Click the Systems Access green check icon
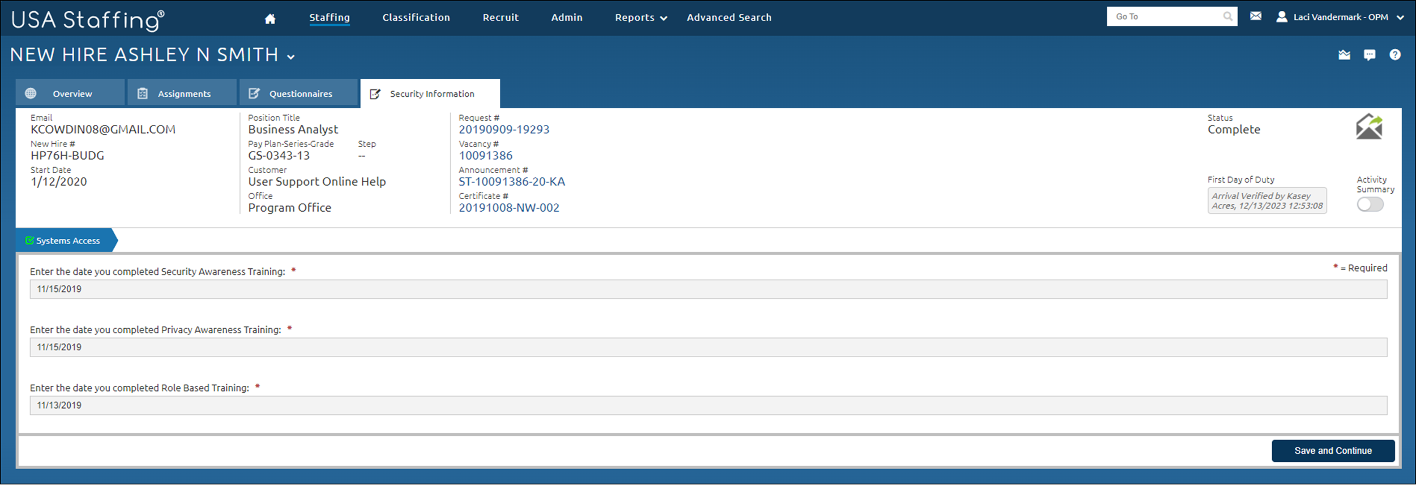 (29, 241)
